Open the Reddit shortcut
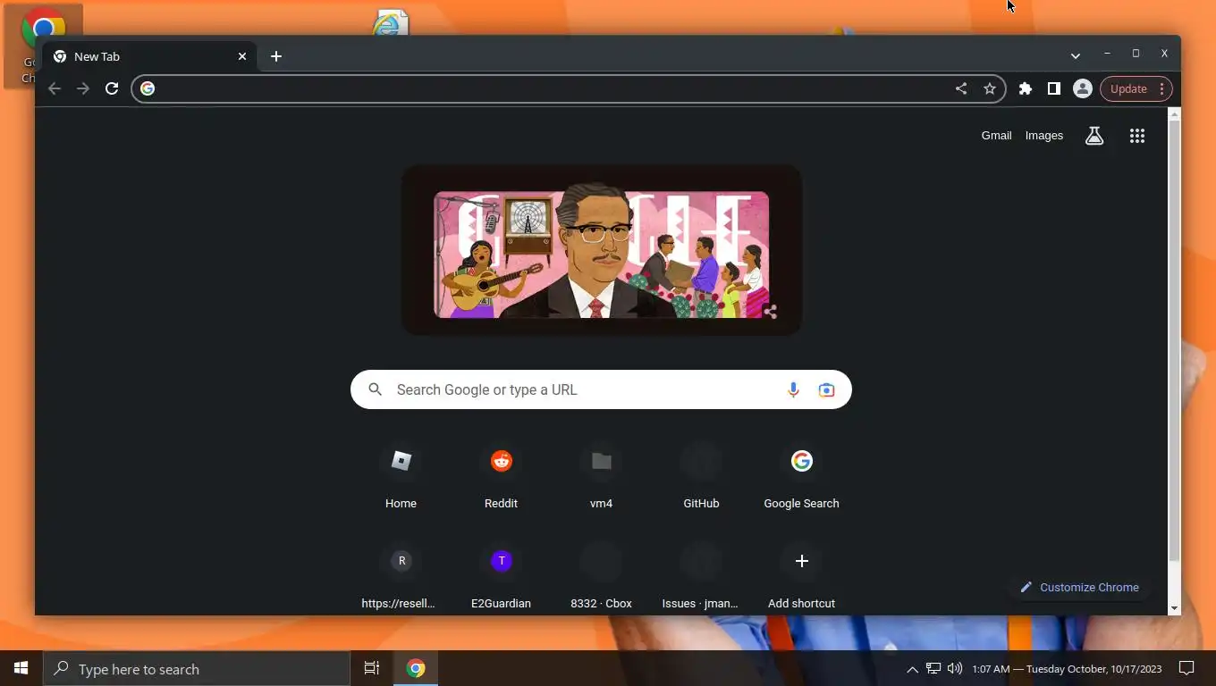 pyautogui.click(x=501, y=478)
